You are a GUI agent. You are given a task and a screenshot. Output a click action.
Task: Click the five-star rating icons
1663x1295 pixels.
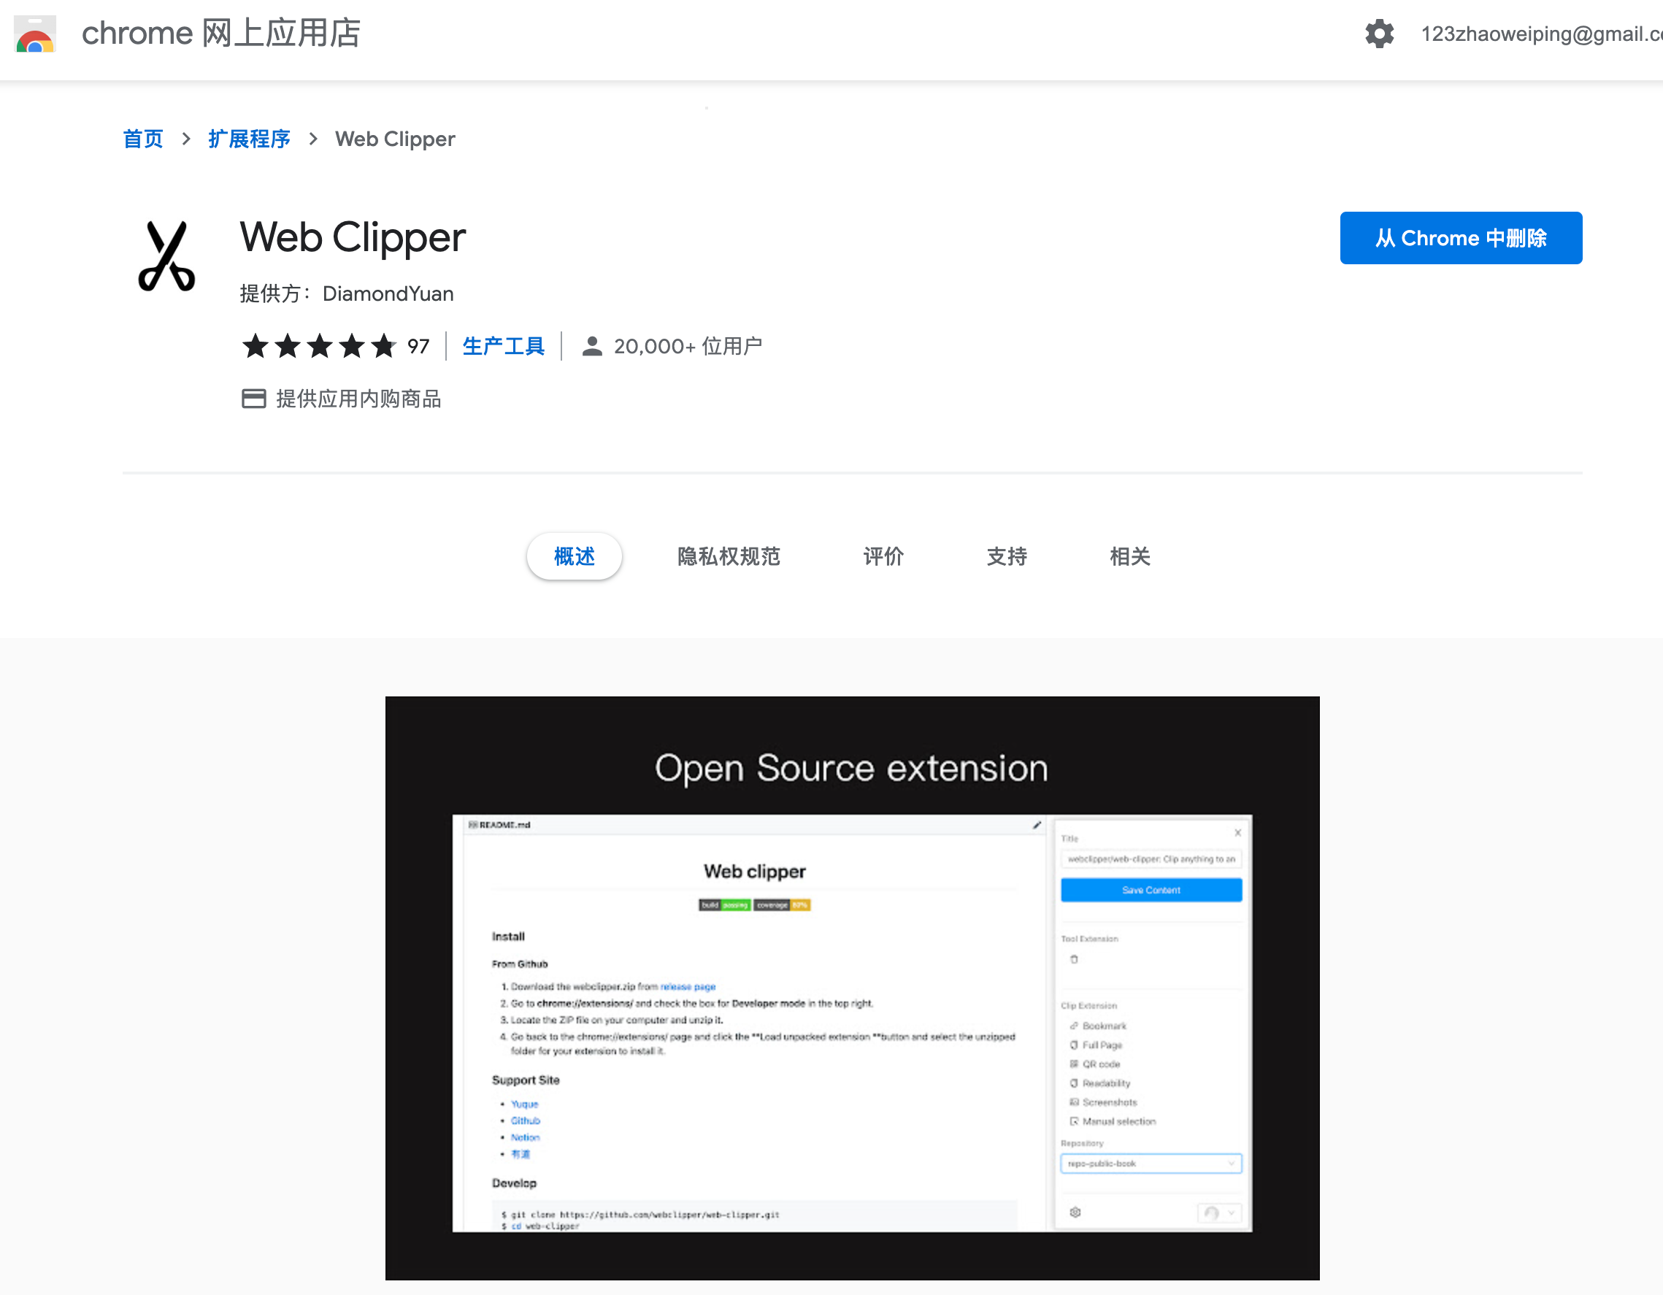[319, 347]
